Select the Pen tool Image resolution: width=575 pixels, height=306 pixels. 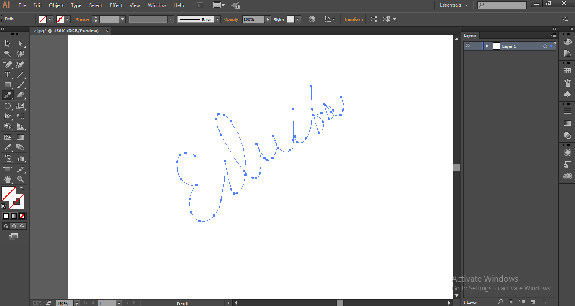click(x=8, y=65)
